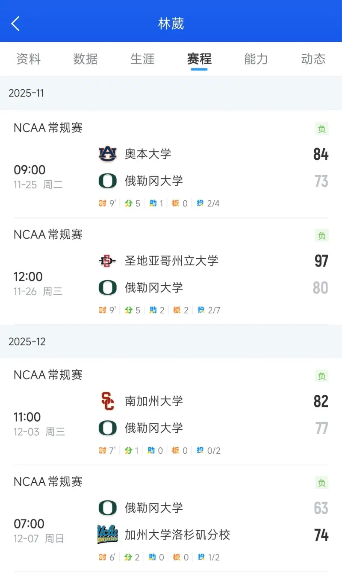Switch to the 动态 tab
This screenshot has height=575, width=342.
click(313, 59)
